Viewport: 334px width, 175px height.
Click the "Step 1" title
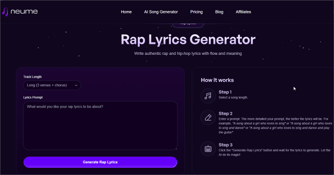(225, 92)
